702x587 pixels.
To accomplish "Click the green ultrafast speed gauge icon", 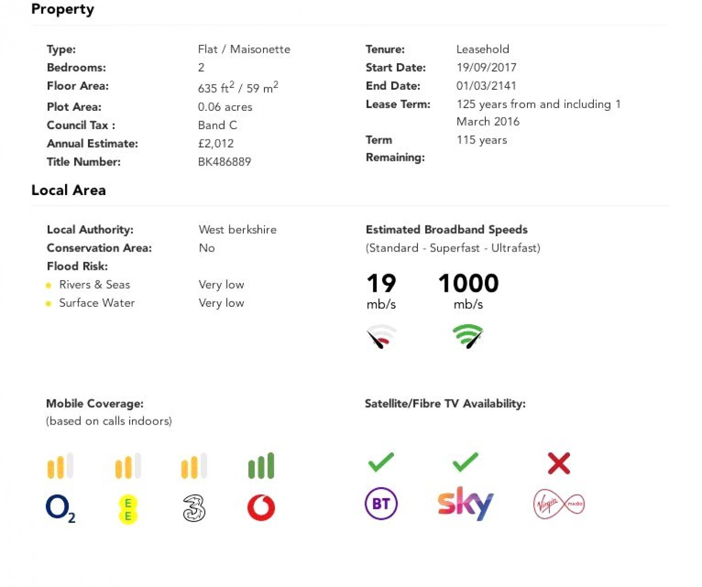I will coord(468,336).
